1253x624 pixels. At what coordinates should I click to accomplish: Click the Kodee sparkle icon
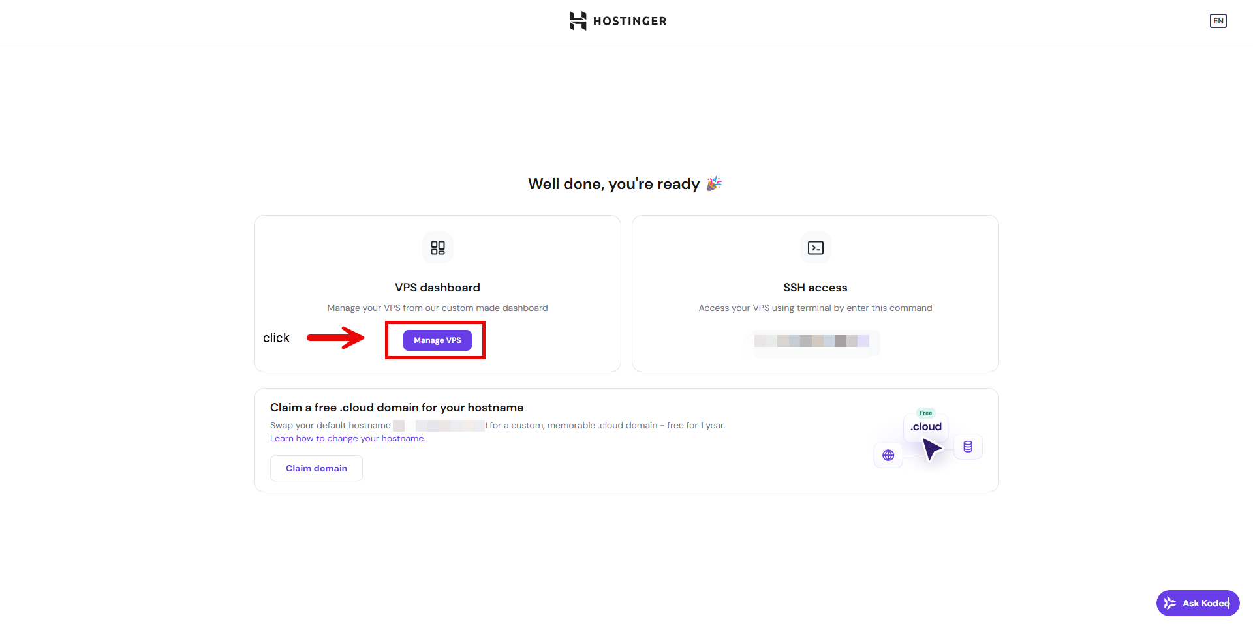[x=1170, y=603]
